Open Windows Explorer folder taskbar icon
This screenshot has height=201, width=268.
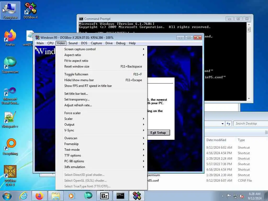[x=56, y=196]
